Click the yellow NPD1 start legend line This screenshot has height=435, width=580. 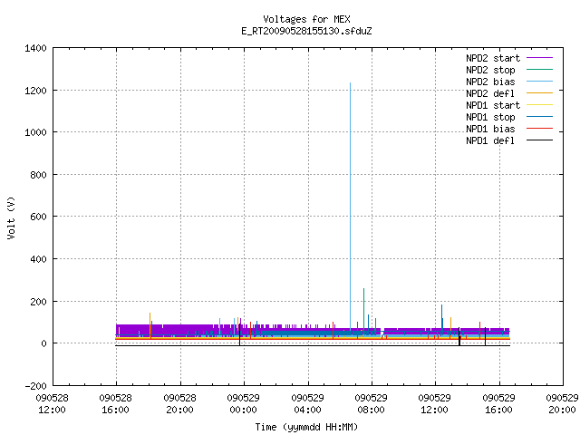pyautogui.click(x=539, y=105)
